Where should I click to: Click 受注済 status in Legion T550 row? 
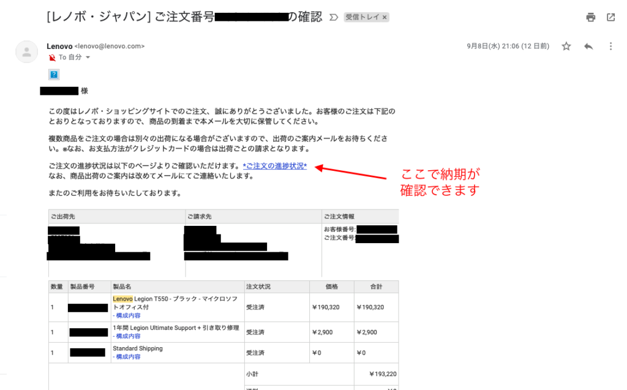[255, 307]
